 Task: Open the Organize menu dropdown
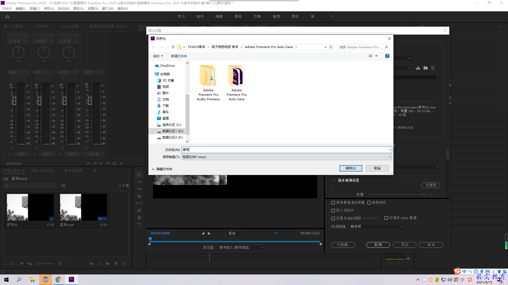coord(158,56)
